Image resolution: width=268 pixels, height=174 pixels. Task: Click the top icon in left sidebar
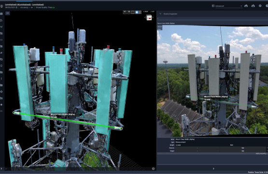1,14
